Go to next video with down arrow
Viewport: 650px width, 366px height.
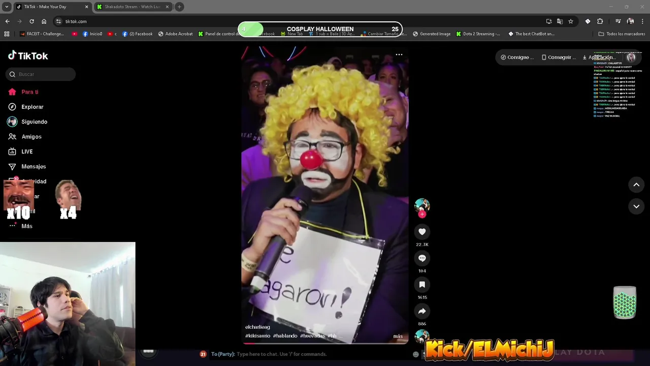(x=636, y=206)
